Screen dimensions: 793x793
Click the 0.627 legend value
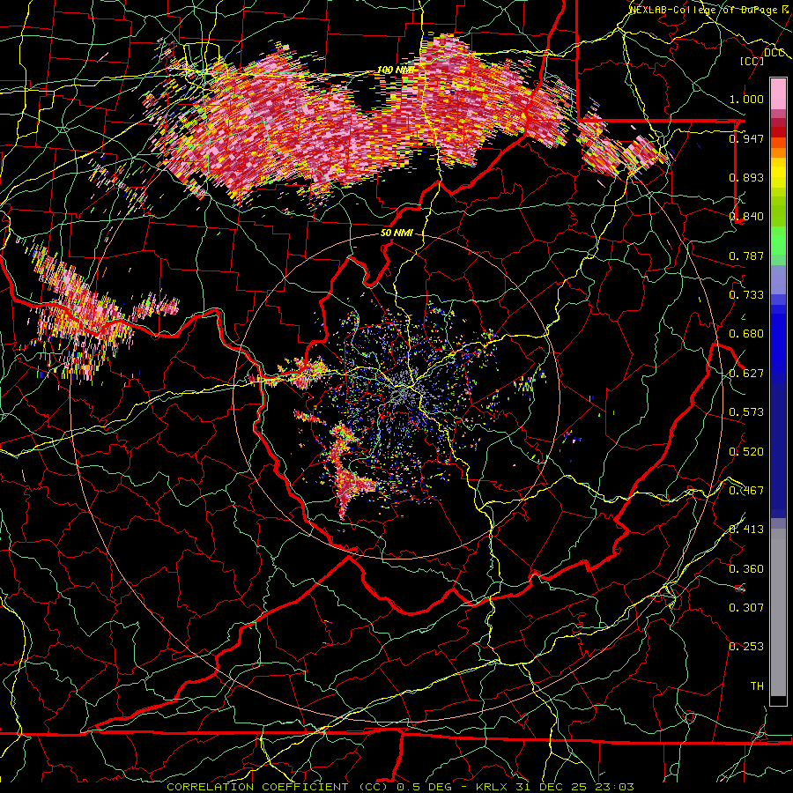[x=746, y=374]
